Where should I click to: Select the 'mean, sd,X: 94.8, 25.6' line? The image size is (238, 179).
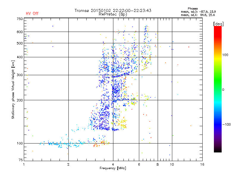[x=198, y=15]
